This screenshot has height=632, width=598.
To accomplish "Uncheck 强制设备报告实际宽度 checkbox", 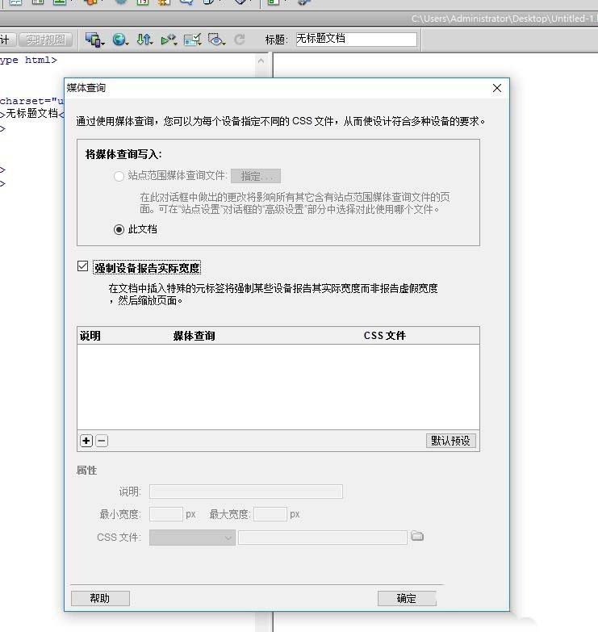I will (x=83, y=267).
